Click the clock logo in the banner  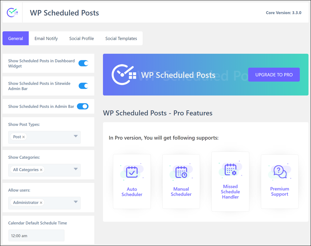pyautogui.click(x=124, y=75)
